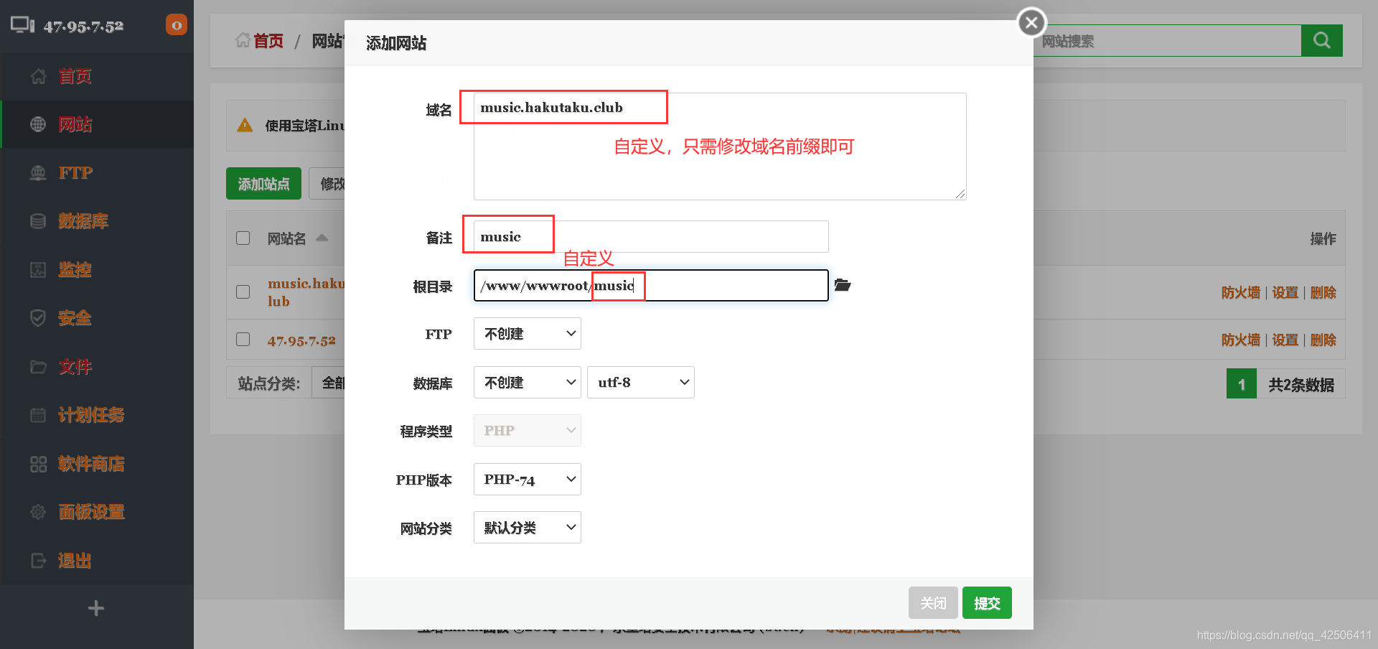Viewport: 1378px width, 649px height.
Task: Click the 首页 home icon in sidebar
Action: [x=38, y=76]
